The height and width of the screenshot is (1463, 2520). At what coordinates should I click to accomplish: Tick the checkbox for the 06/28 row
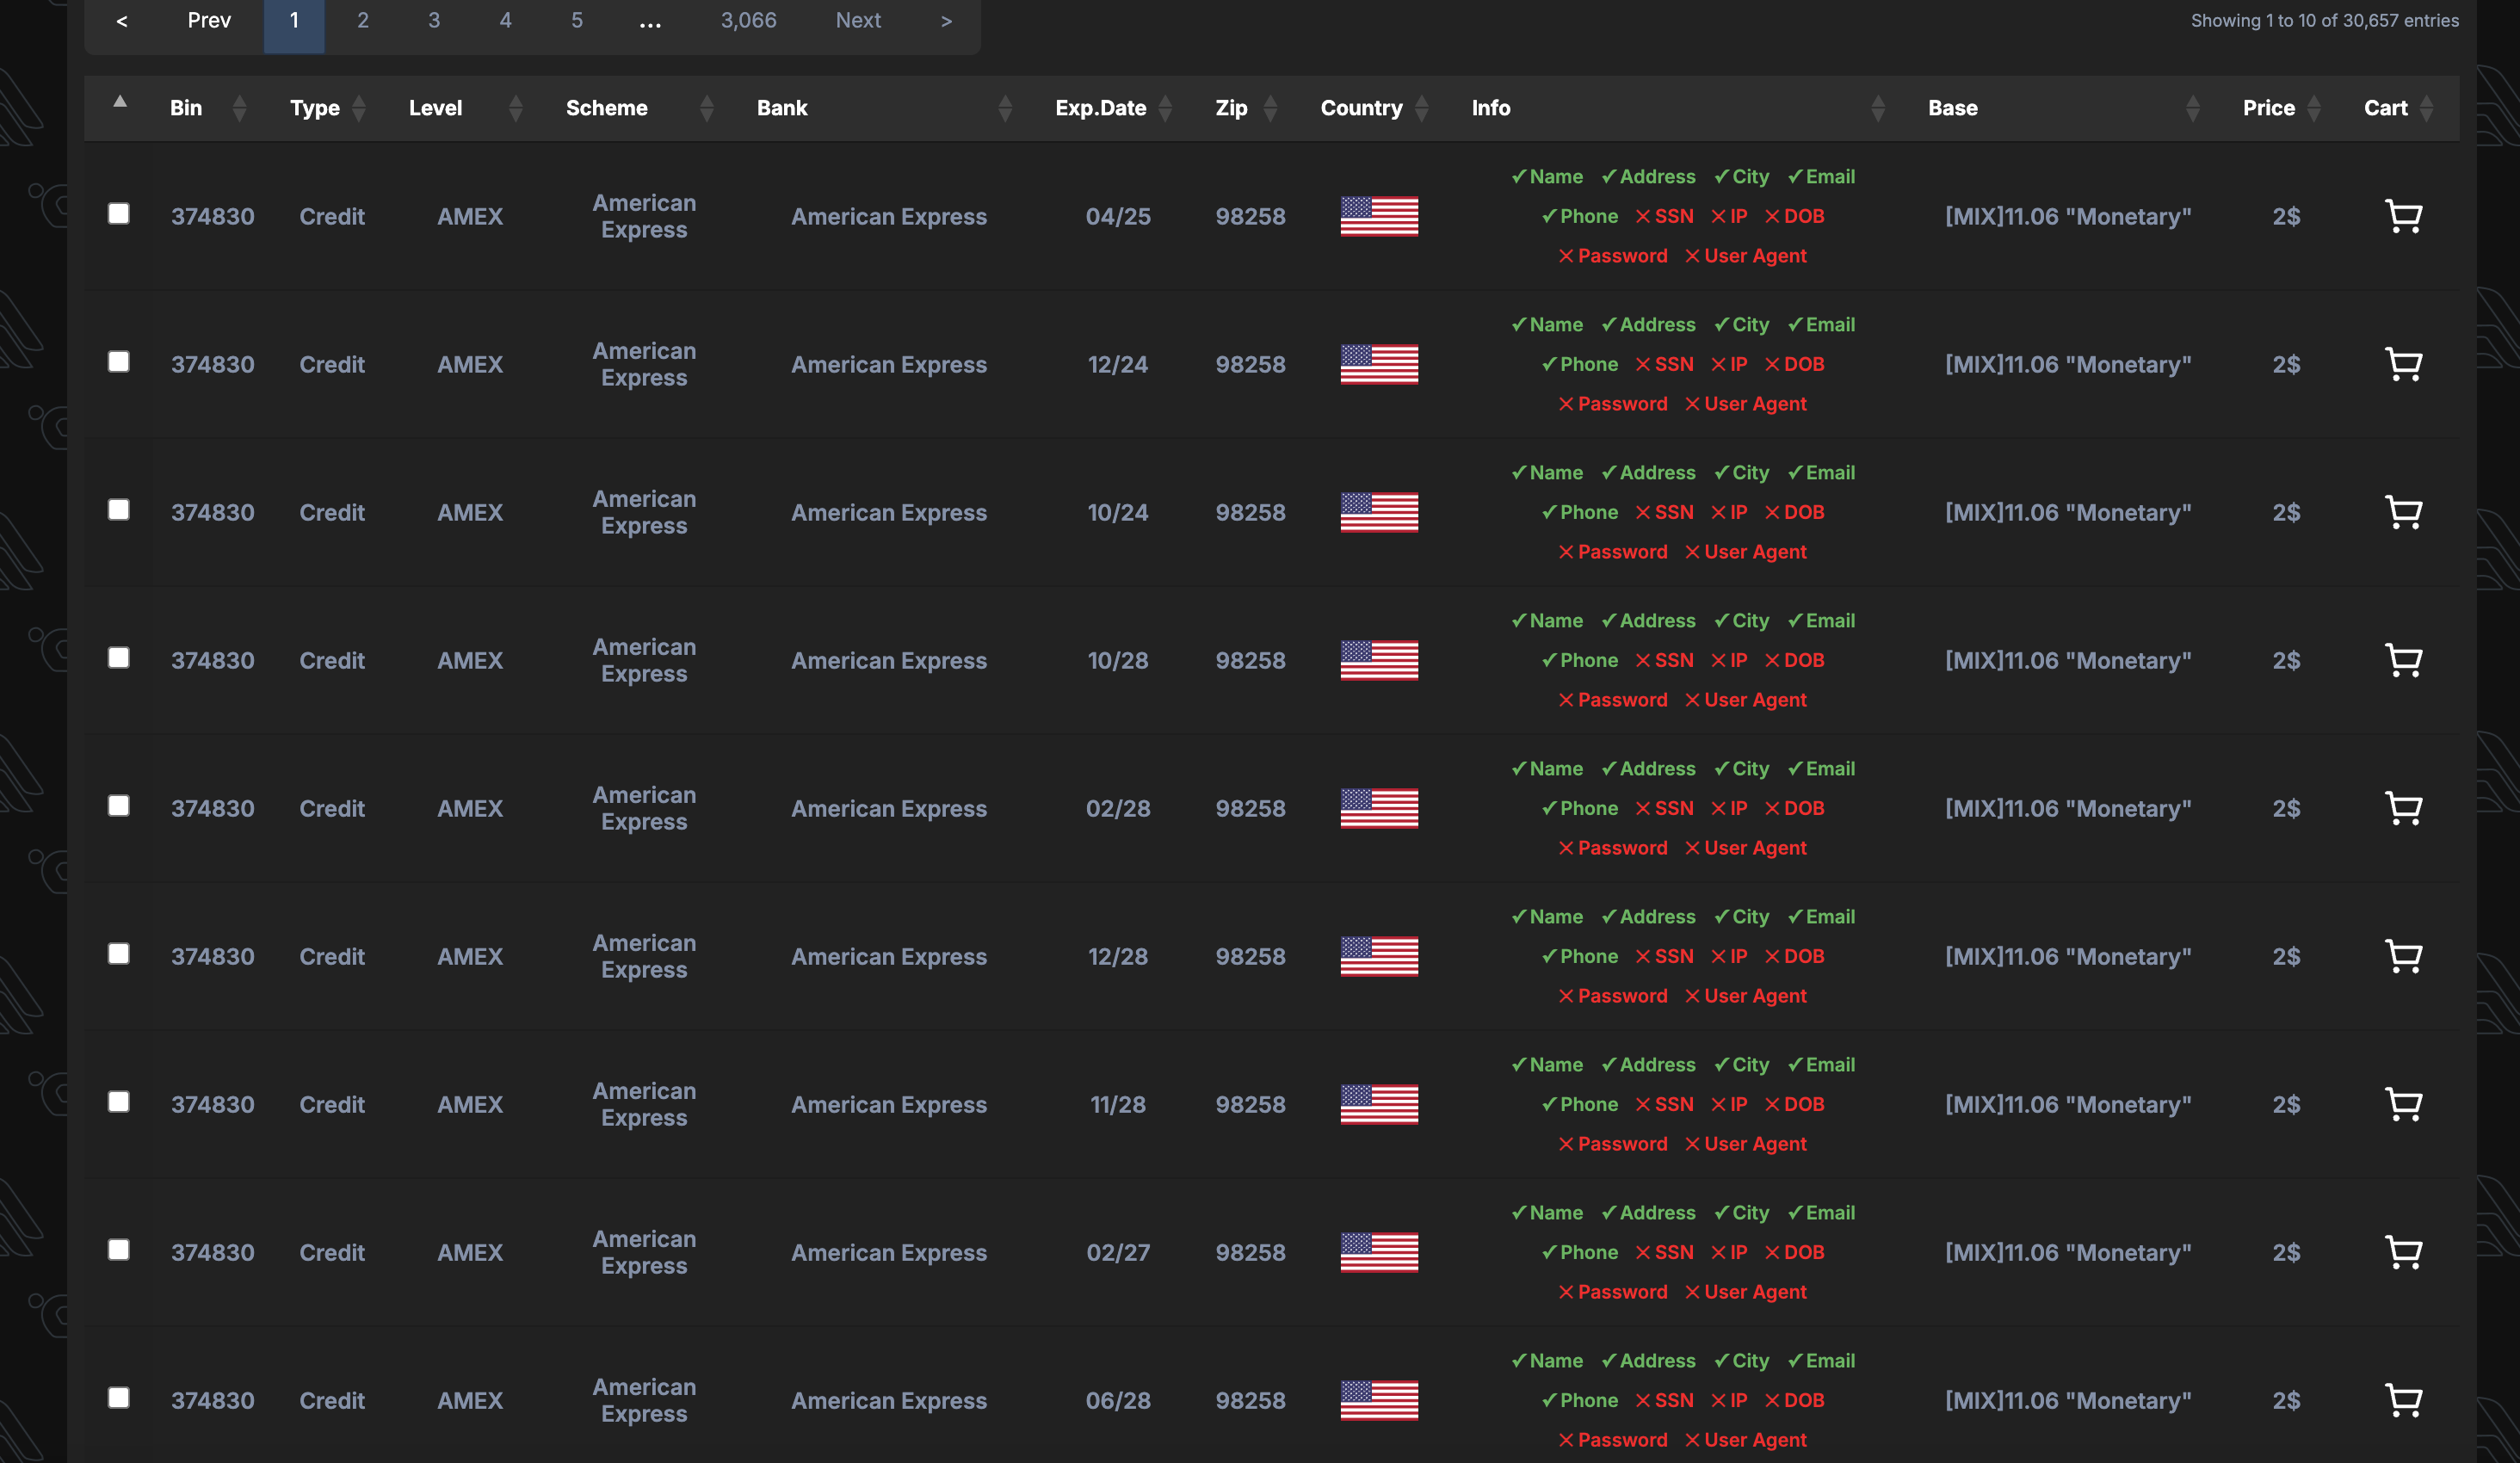[119, 1398]
